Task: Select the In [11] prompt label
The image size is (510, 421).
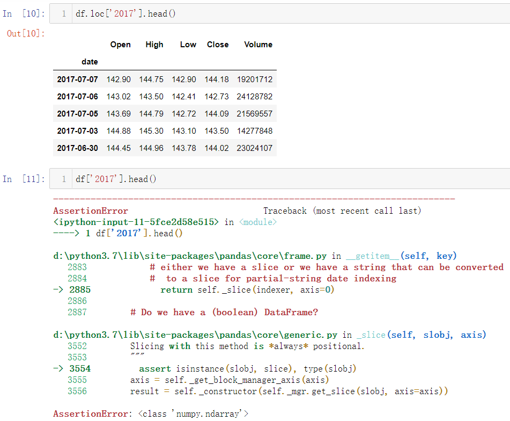Action: 24,179
